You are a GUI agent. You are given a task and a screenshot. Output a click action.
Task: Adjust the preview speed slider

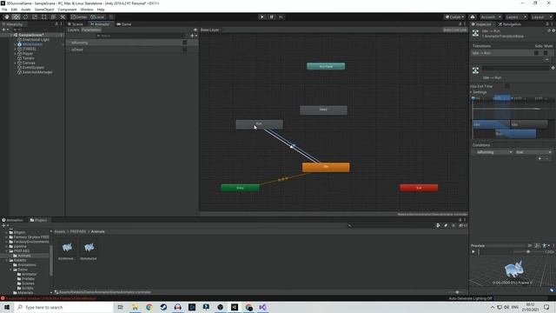(x=528, y=251)
